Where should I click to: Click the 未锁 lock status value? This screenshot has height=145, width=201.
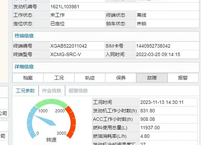click(142, 24)
